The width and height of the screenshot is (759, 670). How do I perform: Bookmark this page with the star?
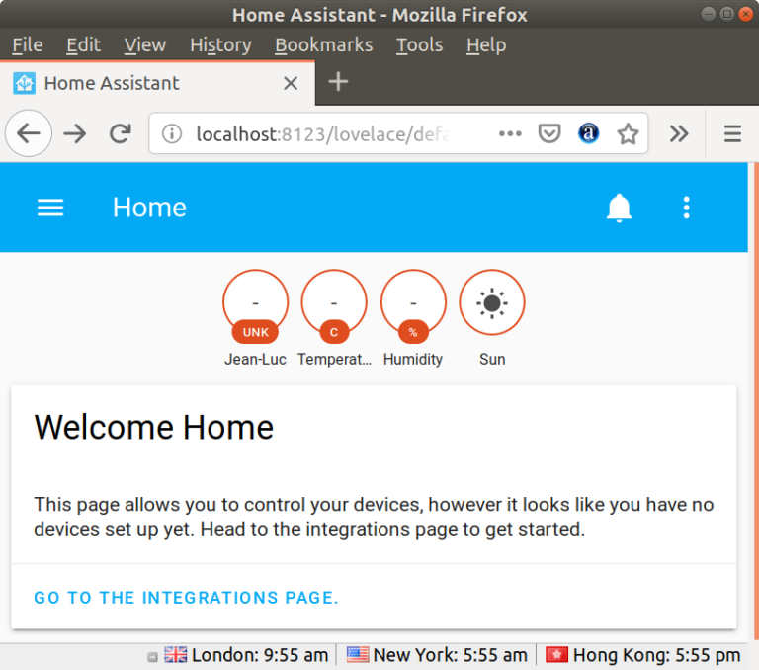628,133
